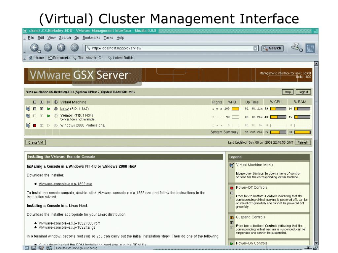Viewport: 338px width, 253px height.
Task: Click red power-off indicator for Windows 2000 Professional
Action: (35, 126)
